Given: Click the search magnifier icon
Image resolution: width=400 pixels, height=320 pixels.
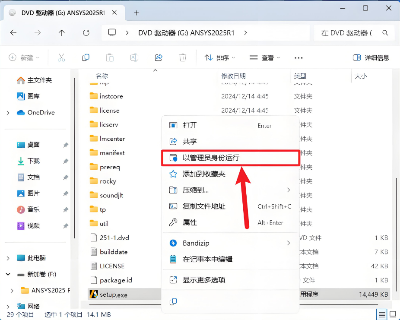Looking at the screenshot, I should (x=385, y=33).
